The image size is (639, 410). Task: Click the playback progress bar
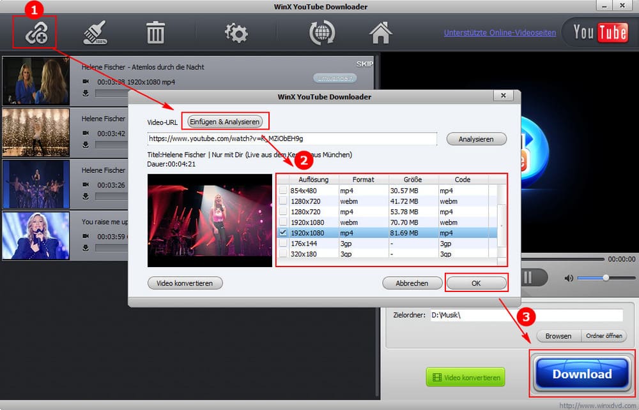coord(563,259)
